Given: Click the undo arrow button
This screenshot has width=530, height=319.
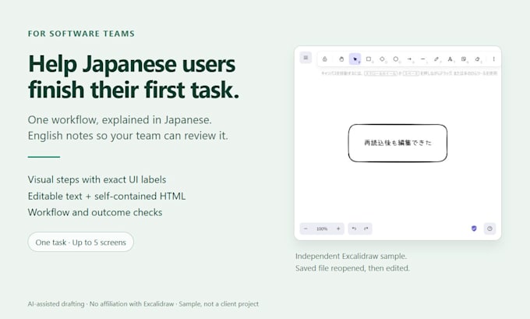Looking at the screenshot, I should (354, 229).
